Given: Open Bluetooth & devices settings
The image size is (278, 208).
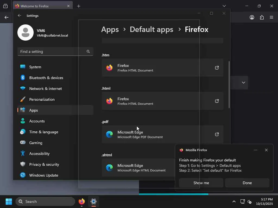Looking at the screenshot, I should tap(55, 78).
